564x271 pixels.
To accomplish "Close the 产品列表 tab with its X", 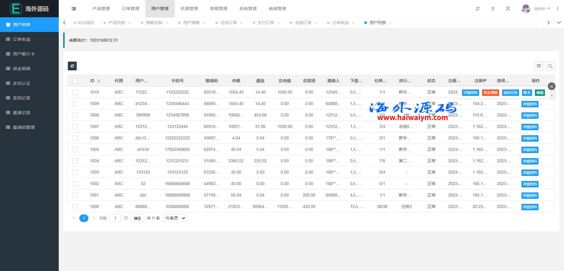I will [x=130, y=23].
